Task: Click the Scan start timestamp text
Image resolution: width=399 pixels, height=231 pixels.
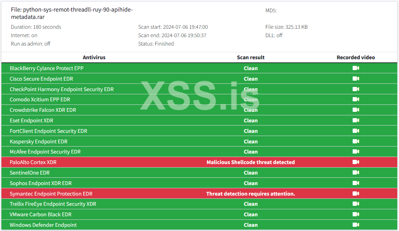Action: (x=173, y=27)
